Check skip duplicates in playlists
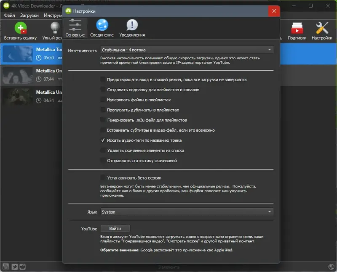The width and height of the screenshot is (337, 272). point(102,109)
